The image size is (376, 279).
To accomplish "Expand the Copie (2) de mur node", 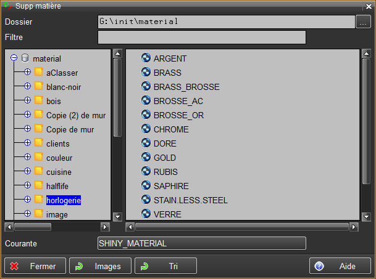I will point(28,115).
